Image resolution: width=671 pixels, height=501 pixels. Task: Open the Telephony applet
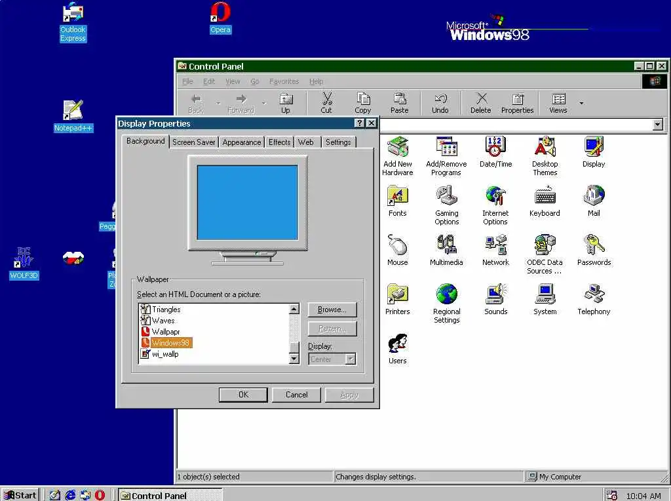tap(594, 300)
